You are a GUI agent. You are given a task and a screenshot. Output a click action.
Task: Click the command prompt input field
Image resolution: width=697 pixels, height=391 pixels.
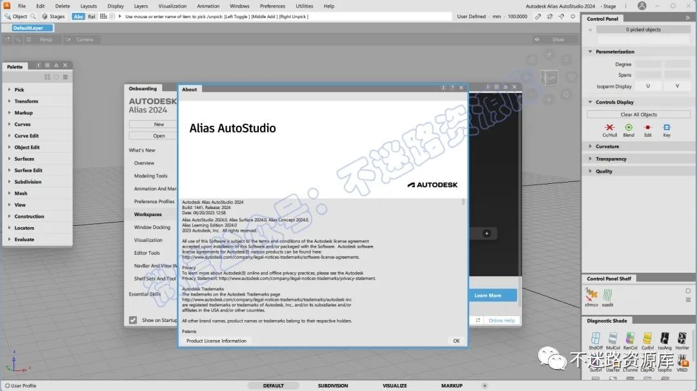click(287, 16)
